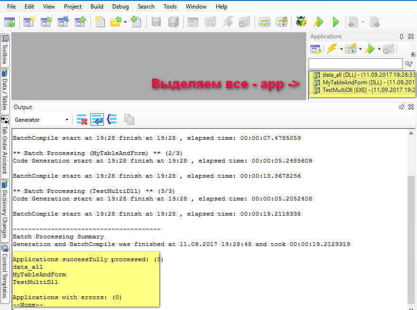Image resolution: width=417 pixels, height=310 pixels.
Task: Click the yellow open folder icon
Action: pos(116,22)
